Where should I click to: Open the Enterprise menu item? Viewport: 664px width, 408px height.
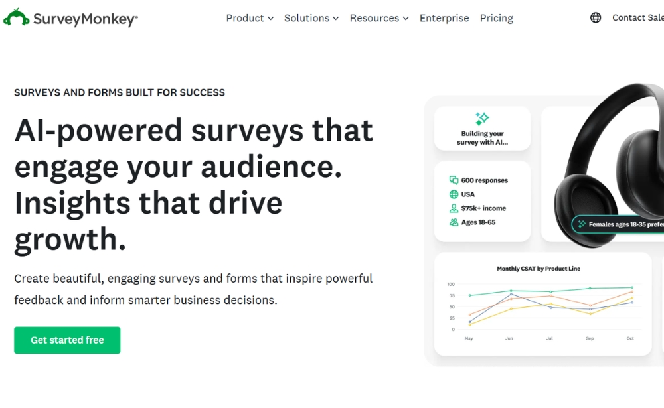[x=444, y=18]
